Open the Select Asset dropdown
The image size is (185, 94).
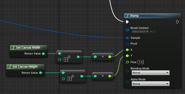coord(140,32)
